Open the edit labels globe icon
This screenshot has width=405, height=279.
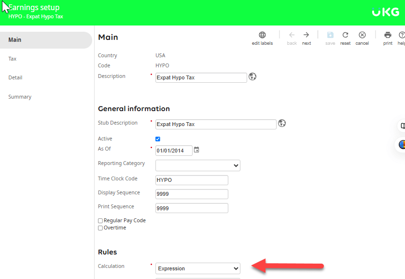click(x=262, y=35)
